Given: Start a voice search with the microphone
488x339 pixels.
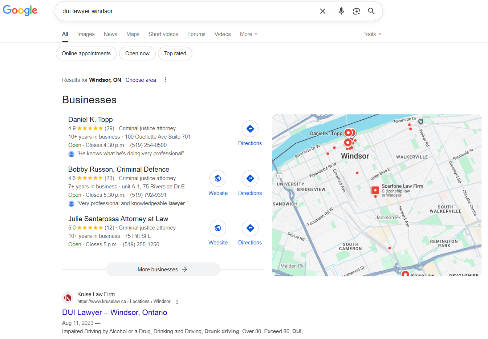Looking at the screenshot, I should [341, 11].
